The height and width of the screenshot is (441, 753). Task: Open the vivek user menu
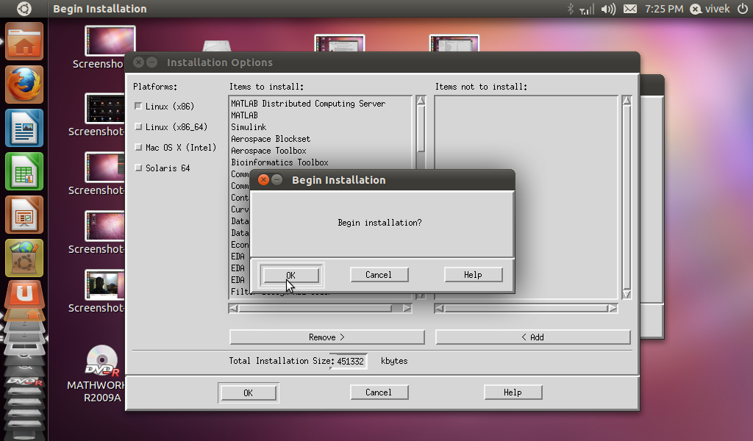tap(710, 9)
